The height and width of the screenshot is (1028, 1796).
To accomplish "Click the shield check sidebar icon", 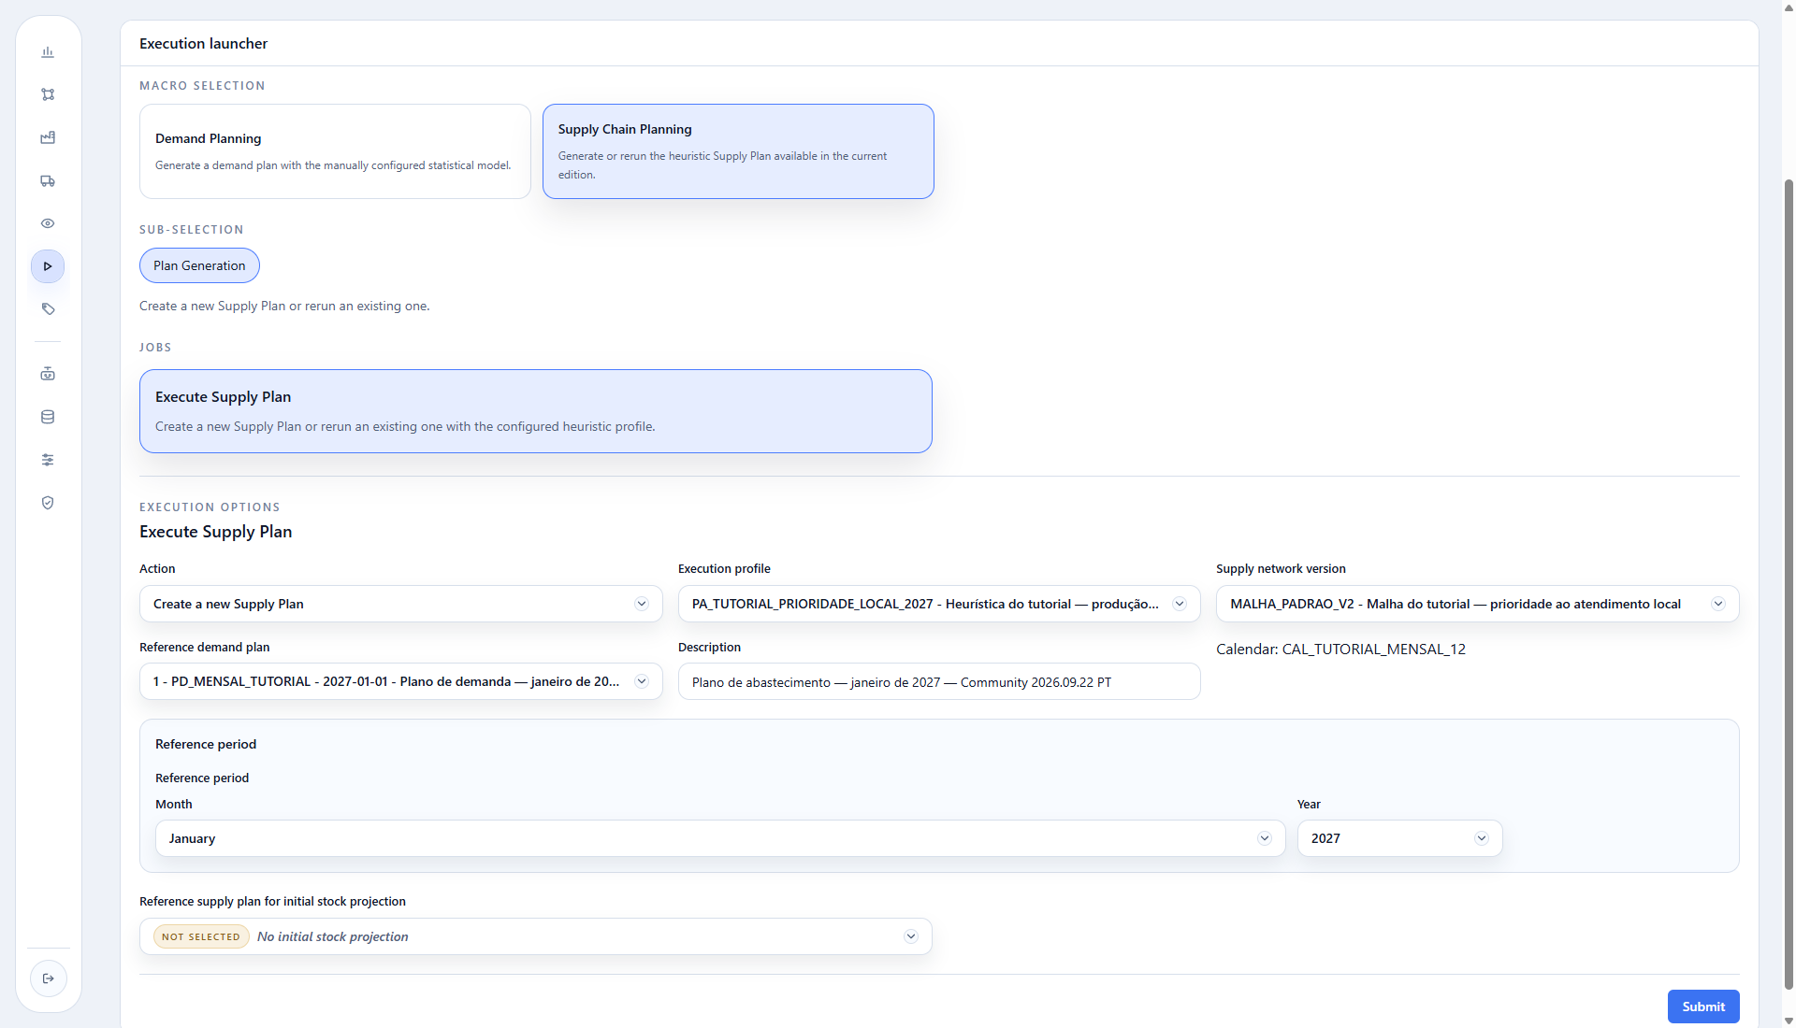I will (x=48, y=503).
